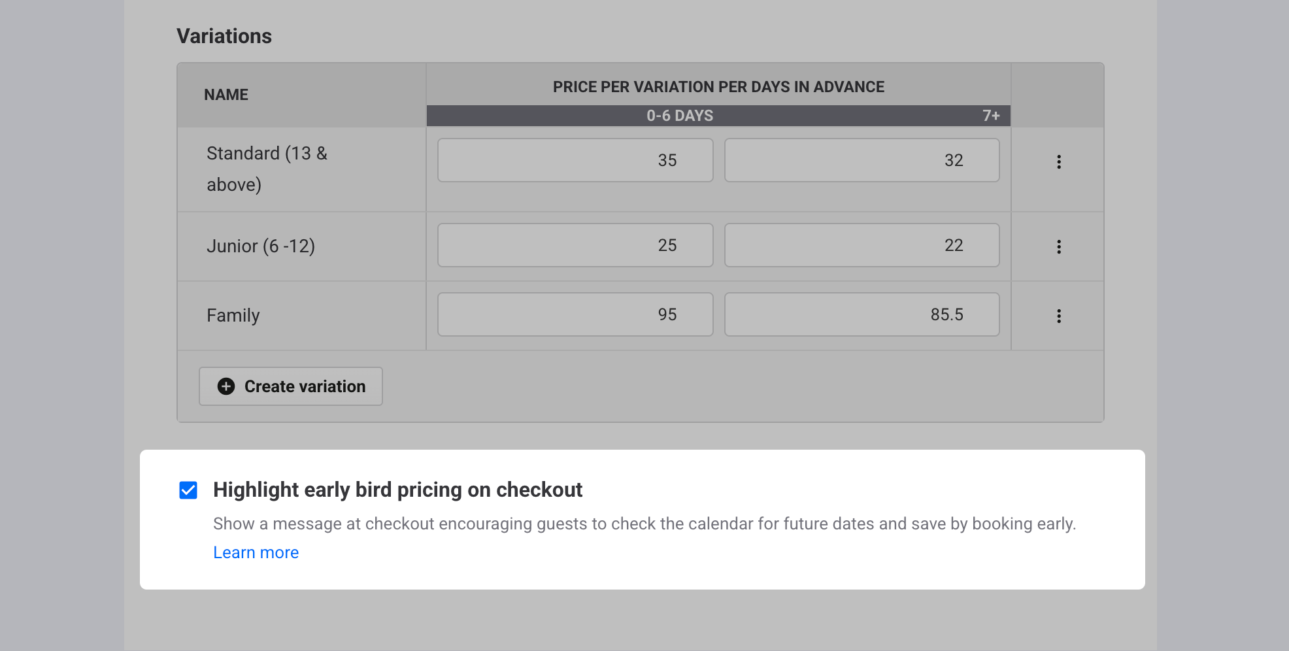1289x651 pixels.
Task: Uncheck Highlight early bird pricing checkbox
Action: click(x=188, y=490)
